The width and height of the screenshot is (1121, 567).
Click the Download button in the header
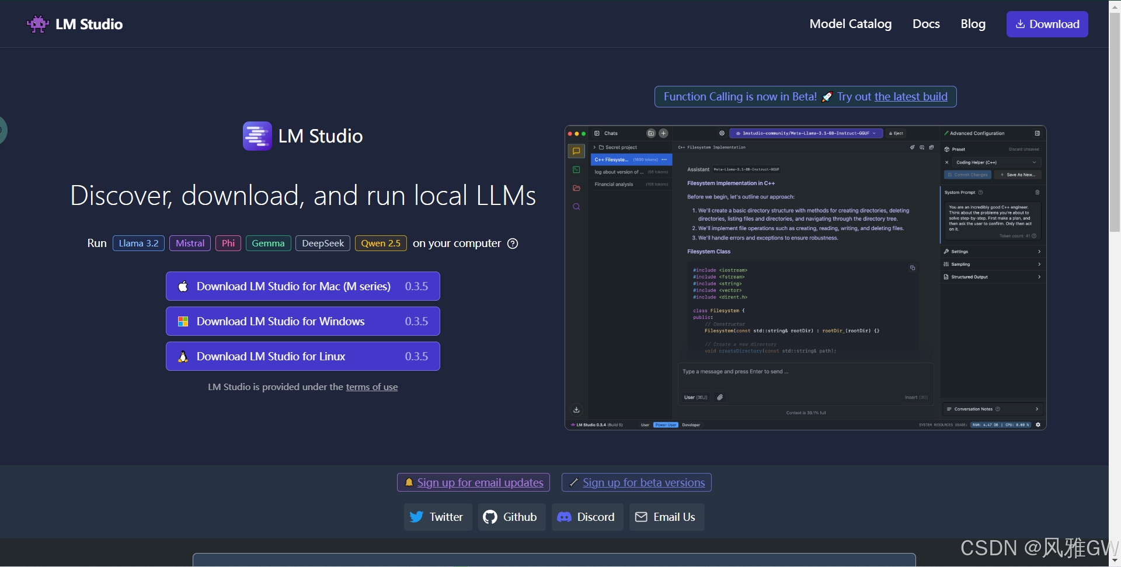coord(1047,24)
